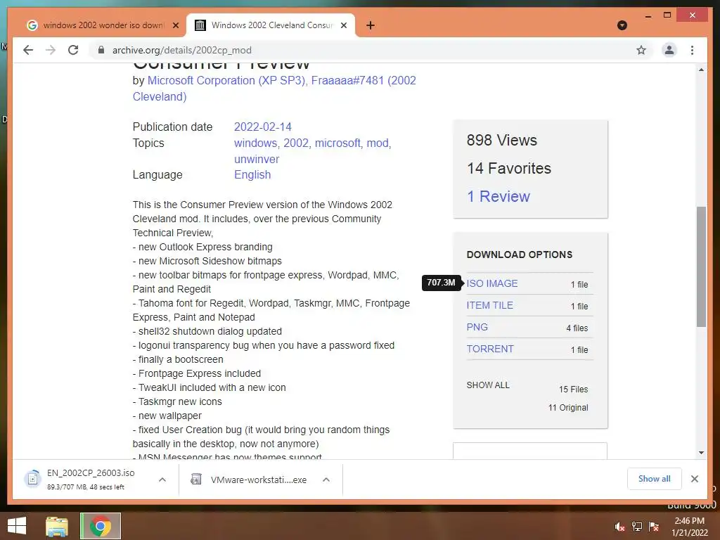Close the Windows 2002 Cleveland tab

[x=343, y=25]
